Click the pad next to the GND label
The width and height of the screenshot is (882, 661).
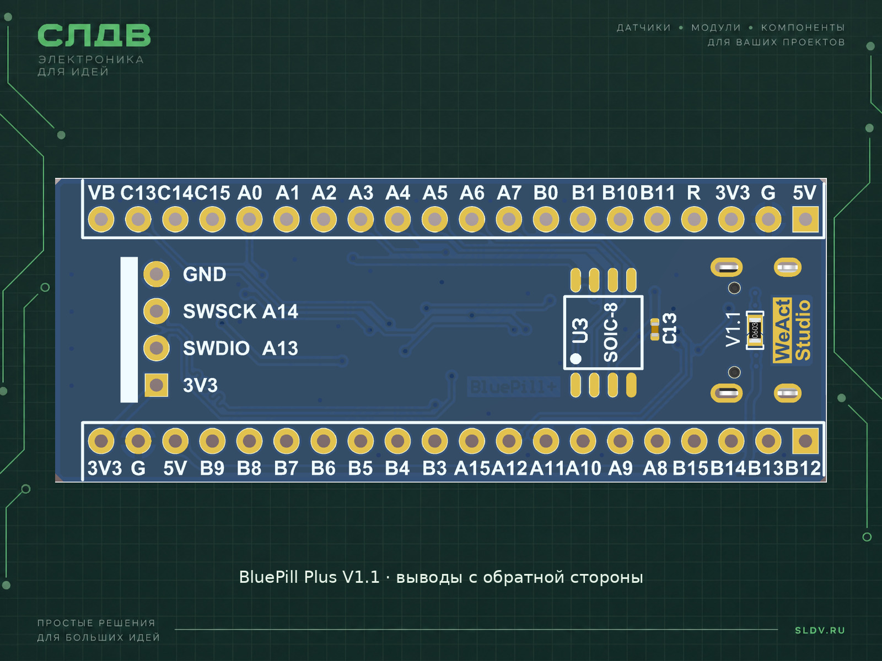pyautogui.click(x=157, y=274)
